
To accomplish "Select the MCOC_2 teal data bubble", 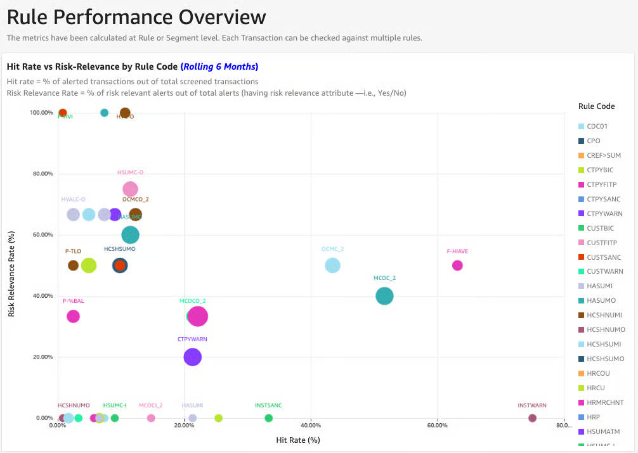I will (x=384, y=296).
